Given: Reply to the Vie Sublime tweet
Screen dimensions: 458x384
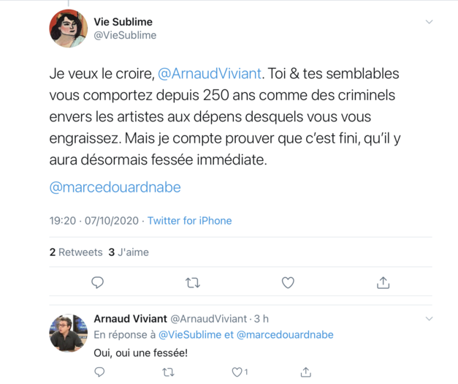Looking at the screenshot, I should click(97, 282).
